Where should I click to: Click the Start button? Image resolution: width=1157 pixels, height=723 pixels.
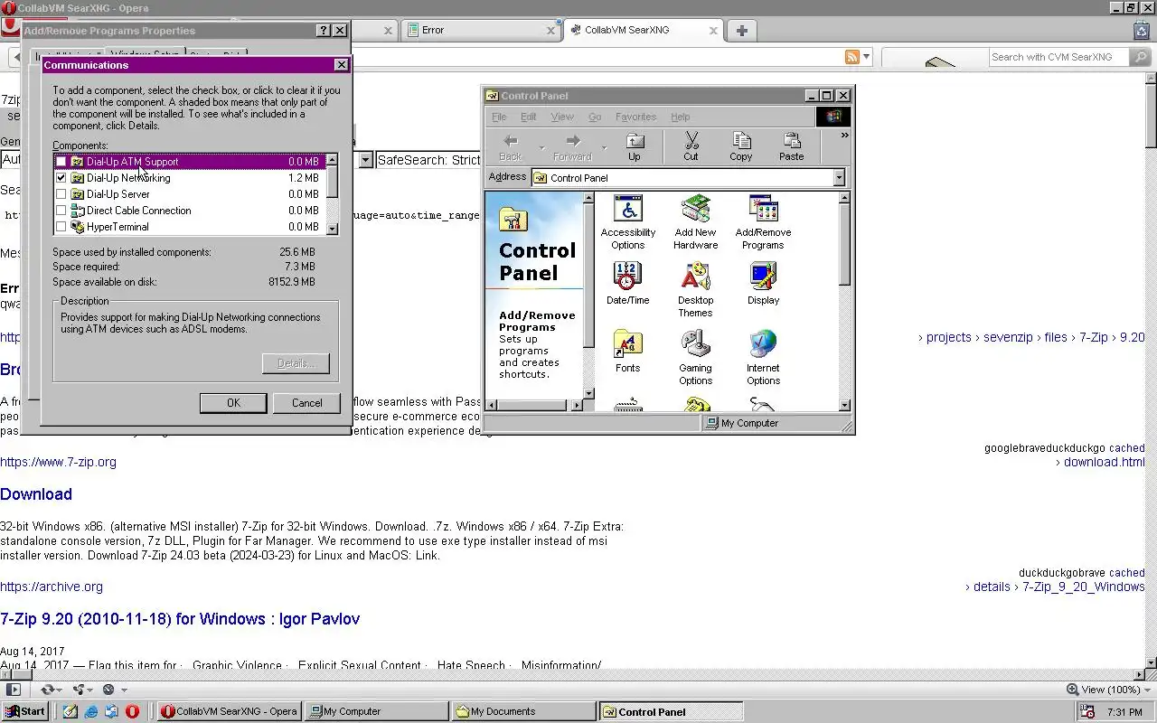click(24, 711)
